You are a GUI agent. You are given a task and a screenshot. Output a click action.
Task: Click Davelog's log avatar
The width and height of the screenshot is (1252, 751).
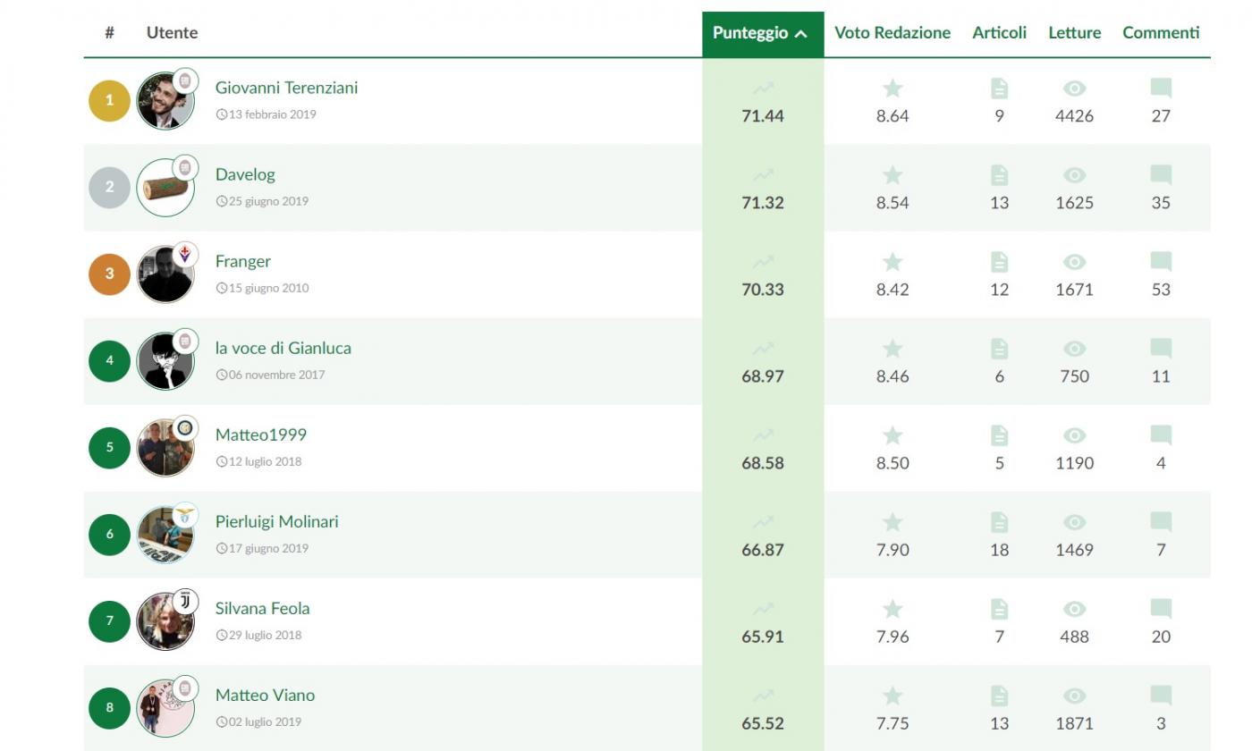click(165, 188)
